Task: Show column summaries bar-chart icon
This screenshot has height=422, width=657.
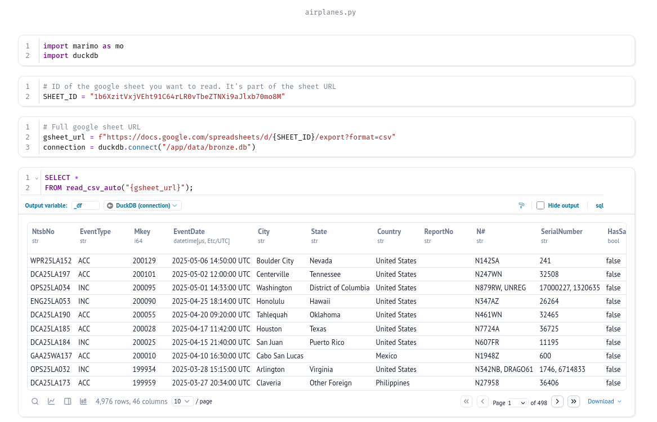Action: 83,401
